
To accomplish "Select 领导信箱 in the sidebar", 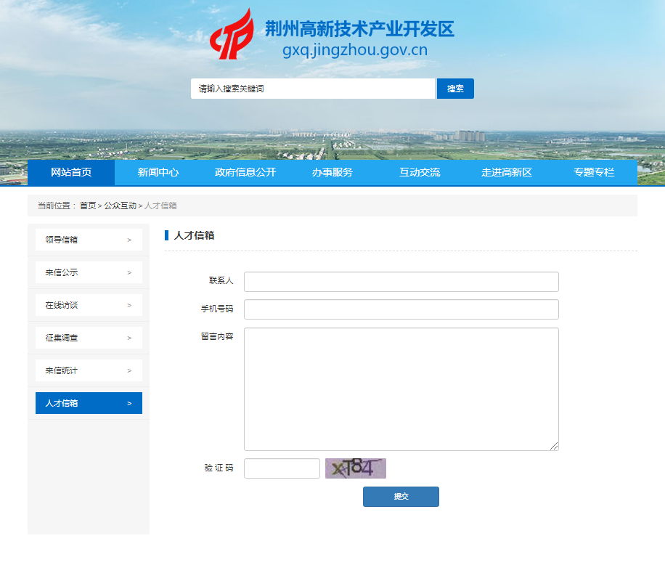I will [x=89, y=240].
